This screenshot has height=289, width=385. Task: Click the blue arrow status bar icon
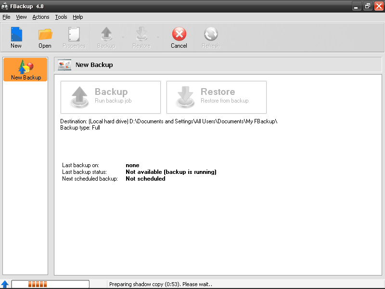point(5,284)
